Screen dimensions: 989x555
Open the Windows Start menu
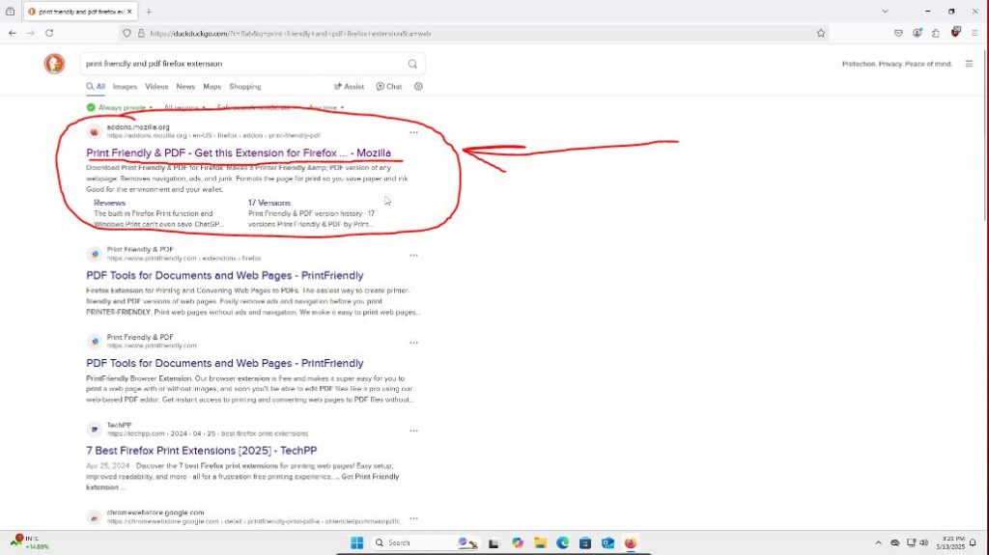[357, 542]
